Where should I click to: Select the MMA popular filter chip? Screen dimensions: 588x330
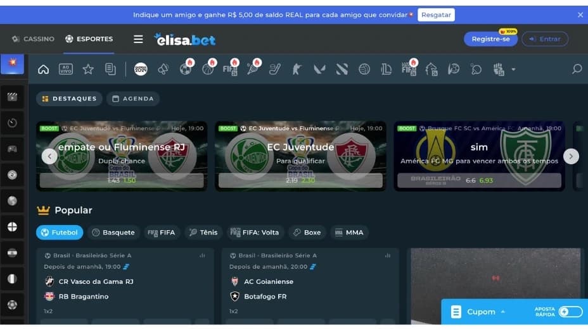[349, 233]
